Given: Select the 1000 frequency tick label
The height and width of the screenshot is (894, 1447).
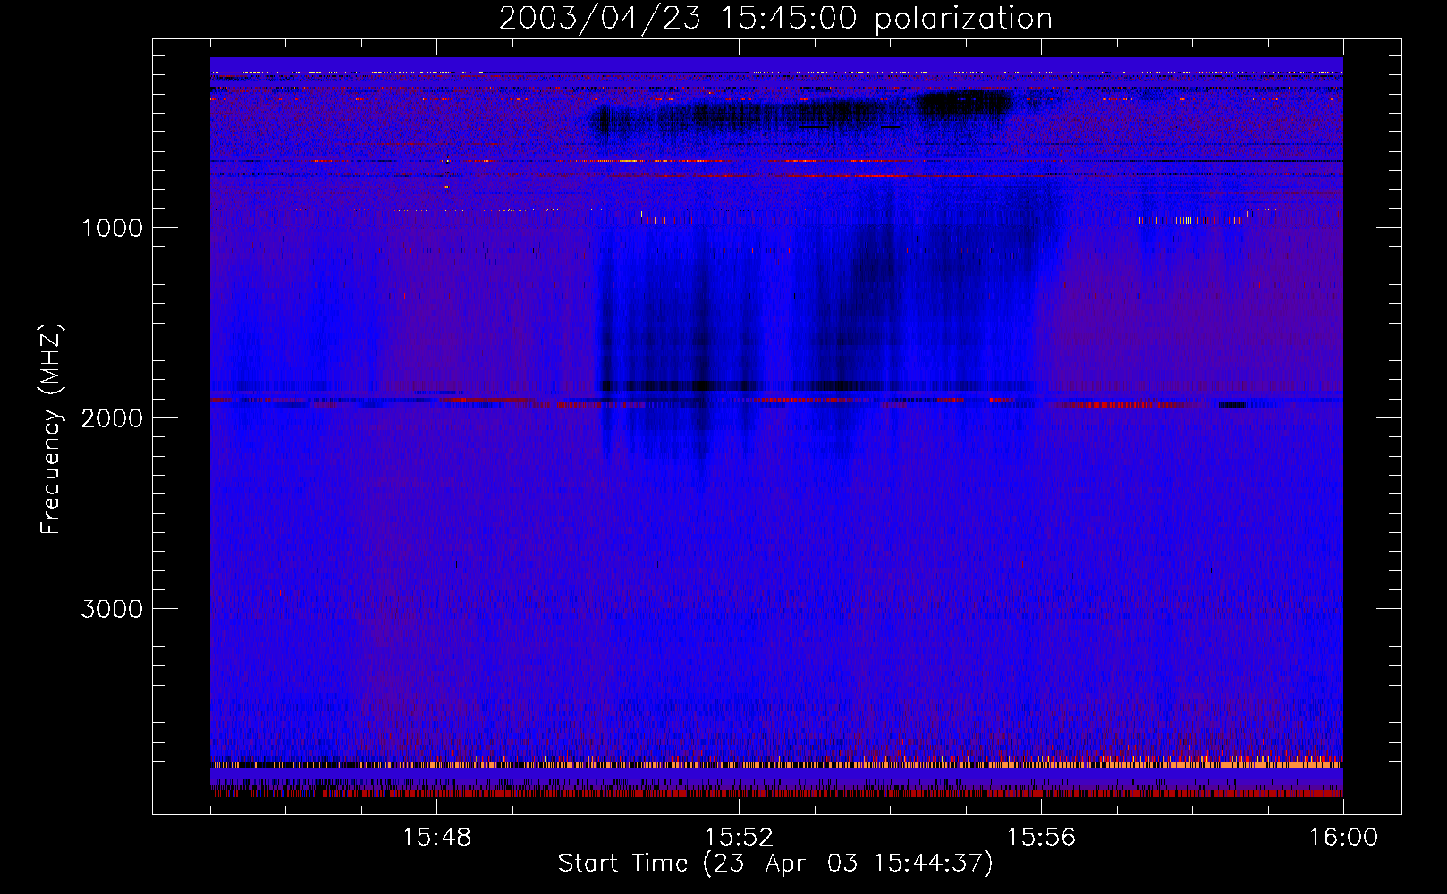Looking at the screenshot, I should tap(112, 228).
